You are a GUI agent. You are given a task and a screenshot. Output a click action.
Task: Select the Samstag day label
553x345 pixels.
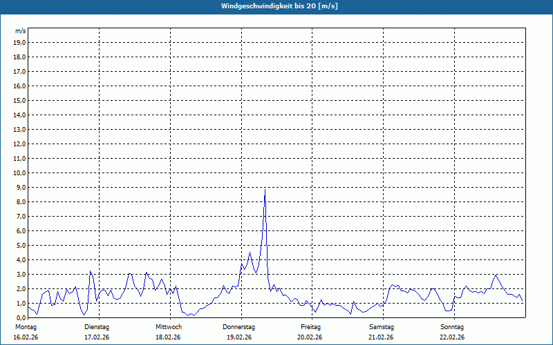(x=382, y=326)
